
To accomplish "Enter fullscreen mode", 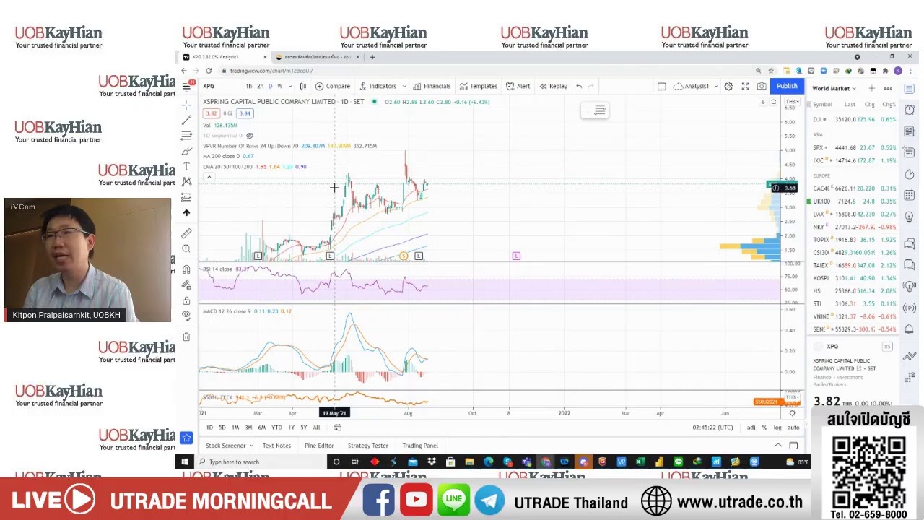I will 745,86.
